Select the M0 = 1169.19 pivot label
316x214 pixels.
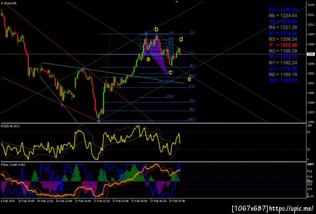tap(283, 74)
